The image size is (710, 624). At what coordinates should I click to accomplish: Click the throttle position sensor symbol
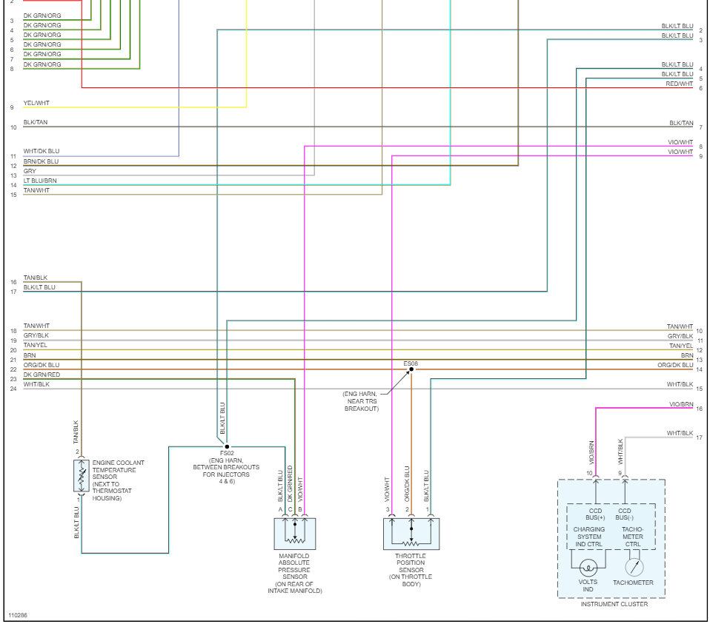tap(411, 534)
